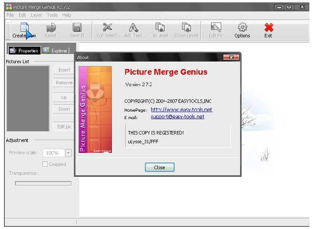This screenshot has height=229, width=312.
Task: Click the Picture Merge Genius title bar icon
Action: (9, 7)
